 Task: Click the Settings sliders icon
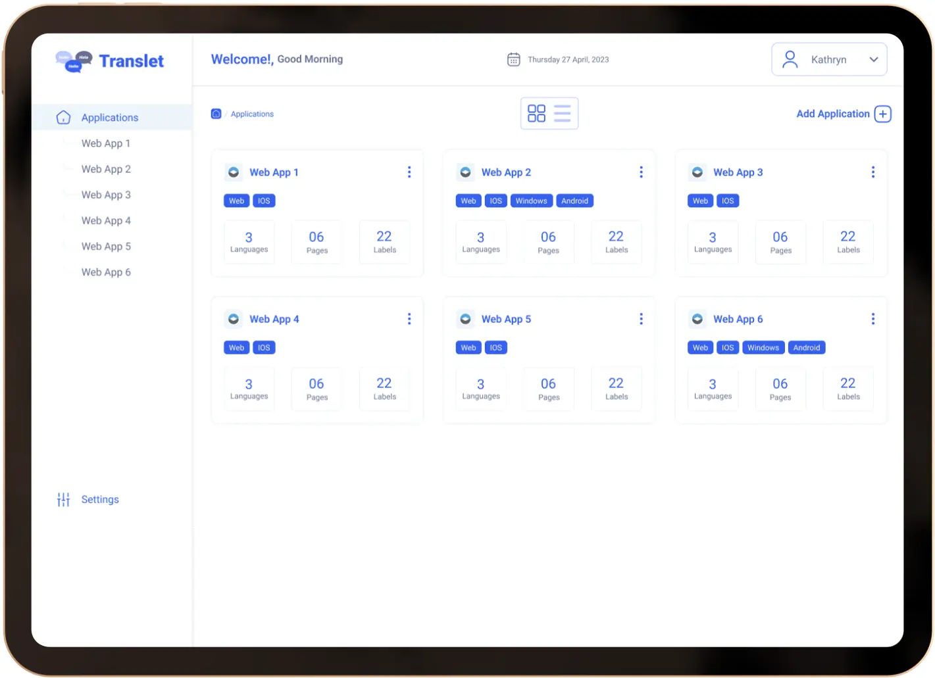click(63, 500)
